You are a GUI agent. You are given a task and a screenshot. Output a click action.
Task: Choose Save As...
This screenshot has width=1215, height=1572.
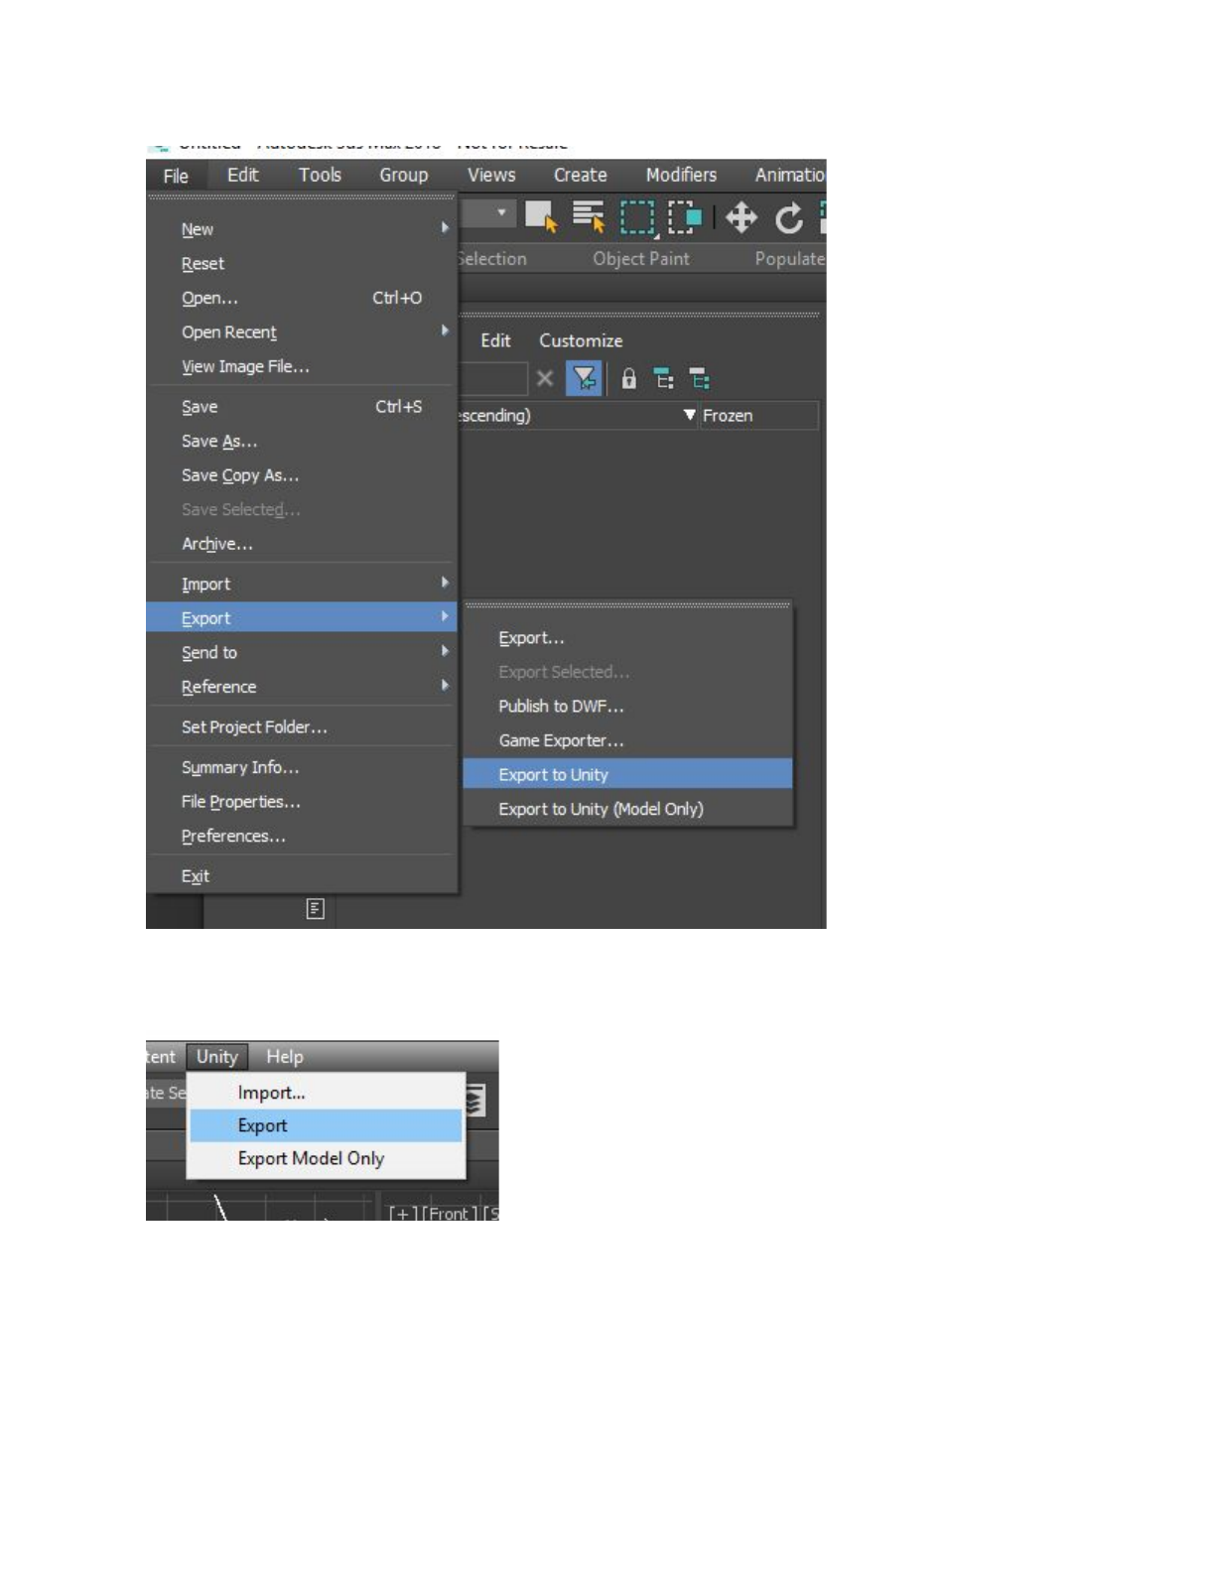(x=302, y=441)
